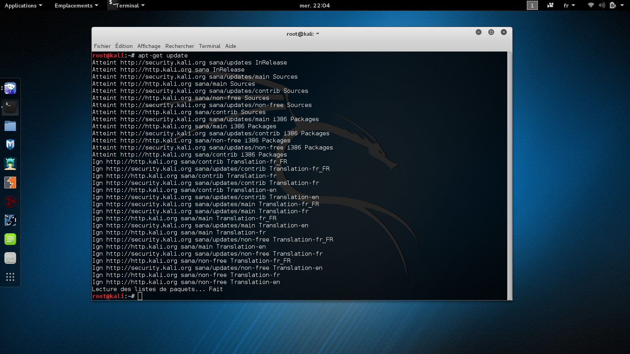This screenshot has width=630, height=354.
Task: Launch Burp Suite from the dock
Action: click(10, 183)
